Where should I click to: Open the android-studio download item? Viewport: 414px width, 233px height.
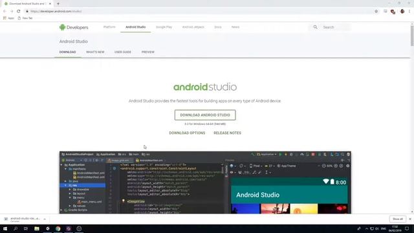point(25,219)
